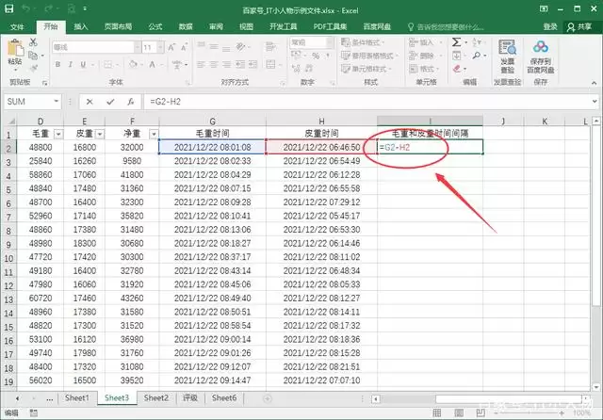Open the 公式 ribbon tab
603x420 pixels.
[155, 26]
